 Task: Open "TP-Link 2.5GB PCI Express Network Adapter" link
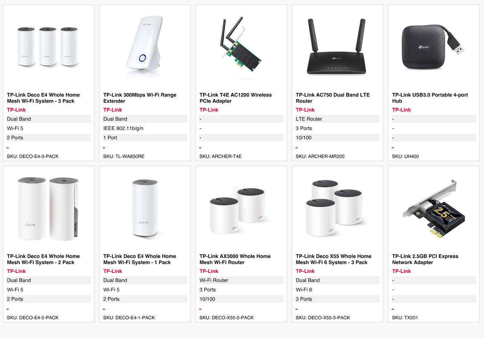[x=425, y=259]
